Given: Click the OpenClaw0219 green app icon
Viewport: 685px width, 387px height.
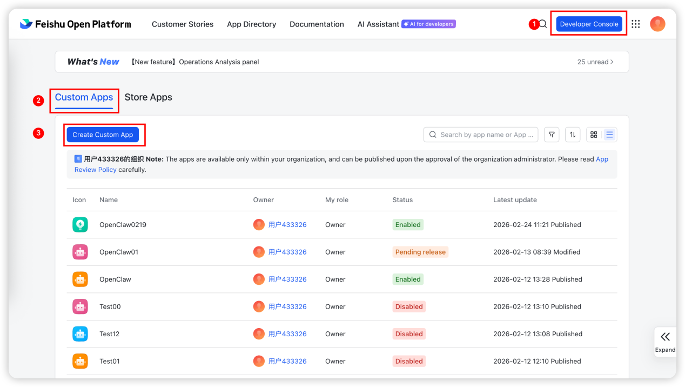Looking at the screenshot, I should (x=80, y=225).
